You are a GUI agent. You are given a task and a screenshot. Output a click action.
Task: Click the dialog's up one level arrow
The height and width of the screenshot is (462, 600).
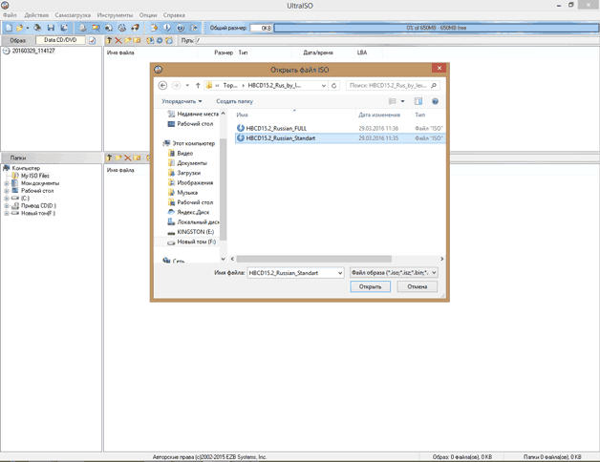198,85
